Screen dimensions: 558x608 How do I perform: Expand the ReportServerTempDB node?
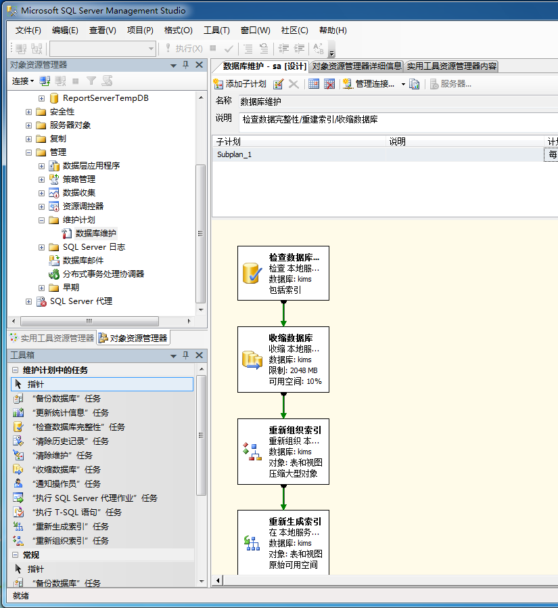[41, 98]
